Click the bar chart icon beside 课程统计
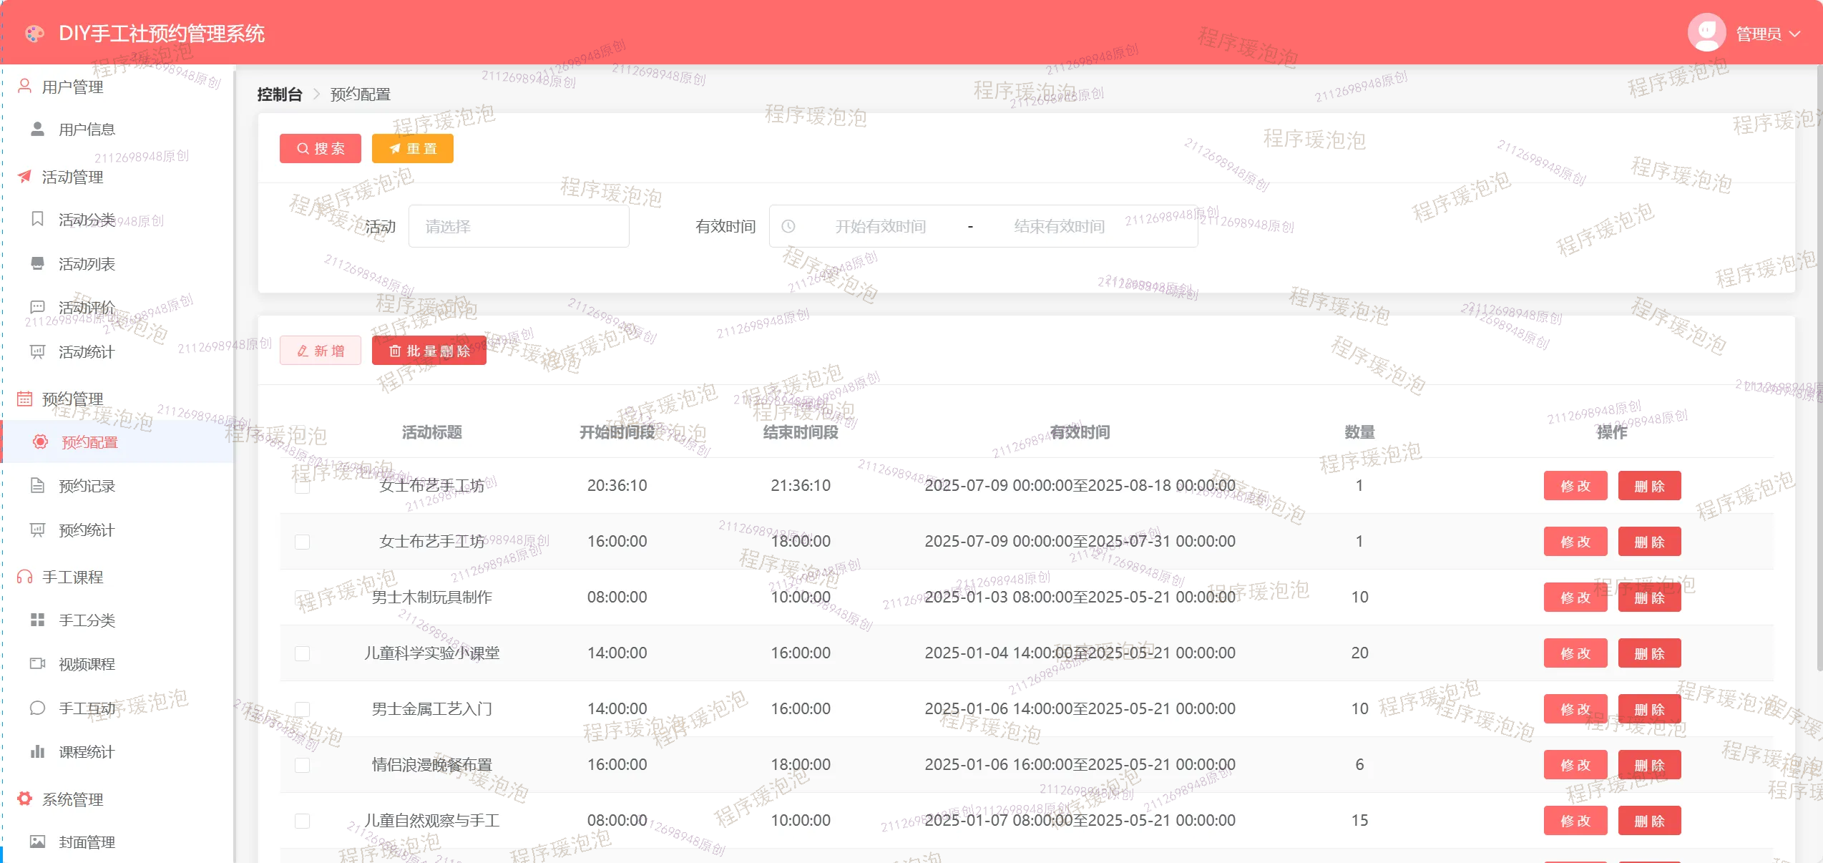Screen dimensions: 1823x863 click(38, 751)
